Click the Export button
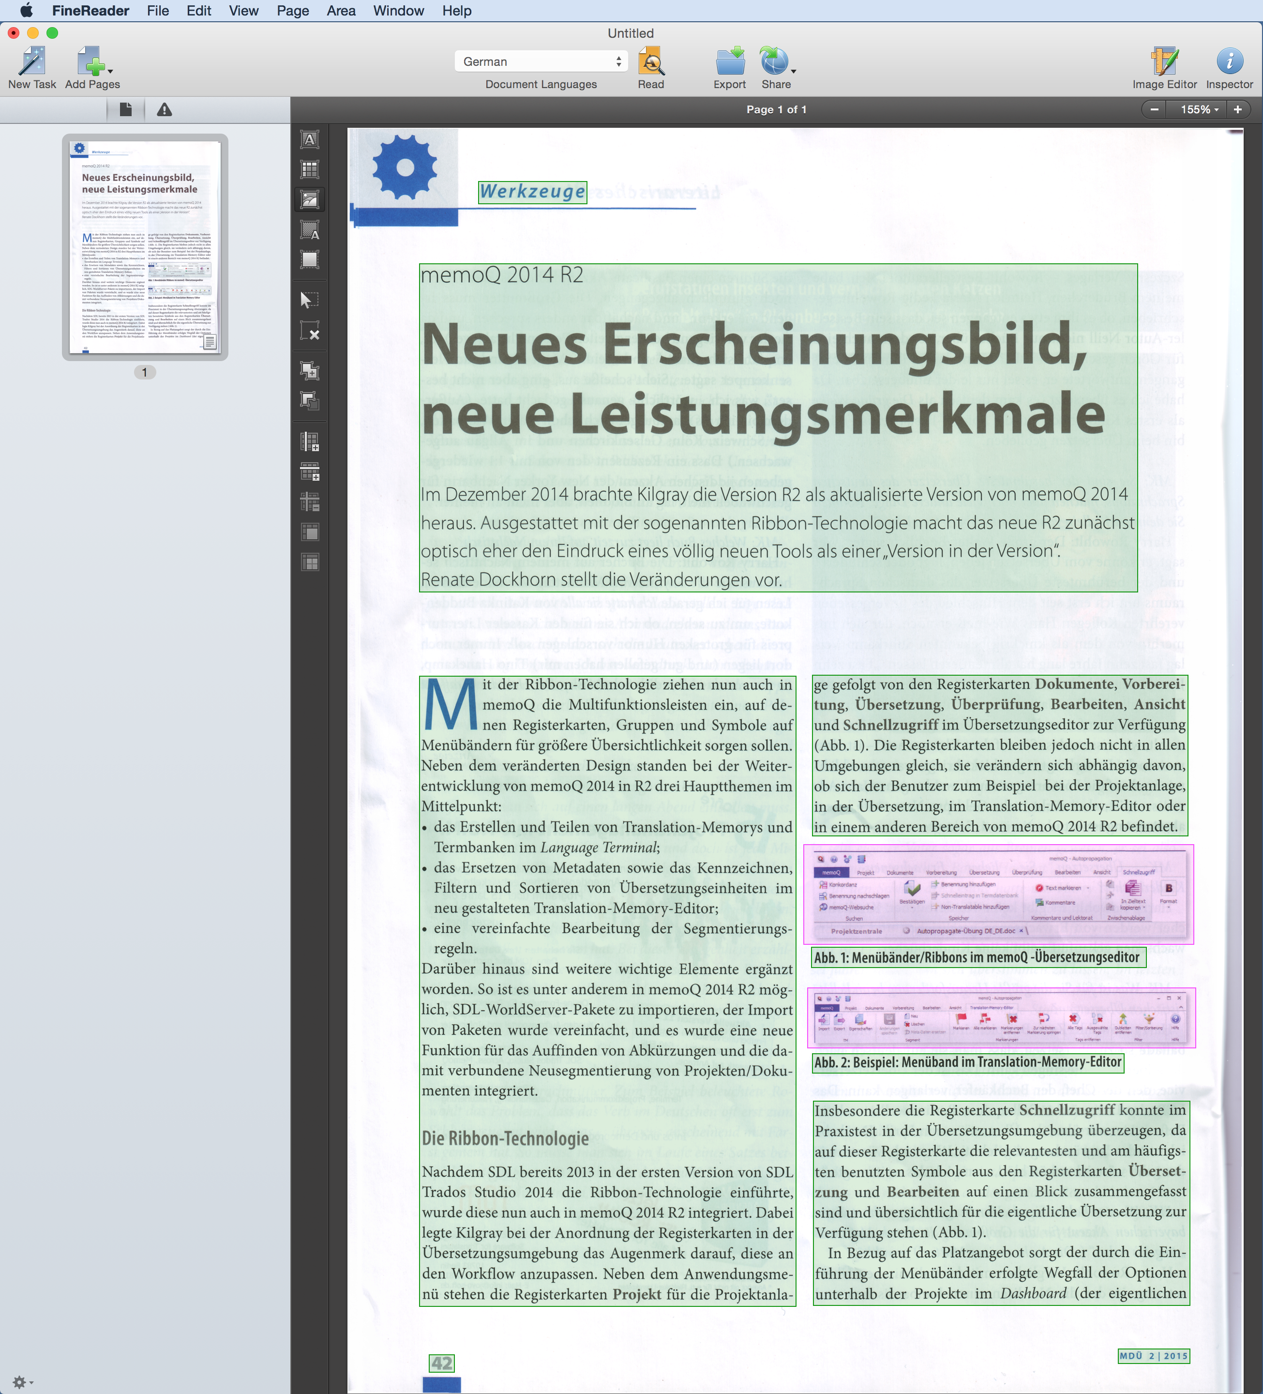 point(729,68)
